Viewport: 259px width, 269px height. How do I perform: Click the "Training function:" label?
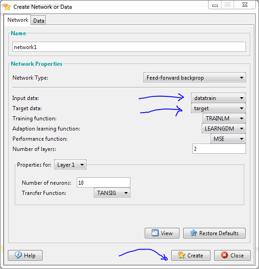[x=34, y=119]
